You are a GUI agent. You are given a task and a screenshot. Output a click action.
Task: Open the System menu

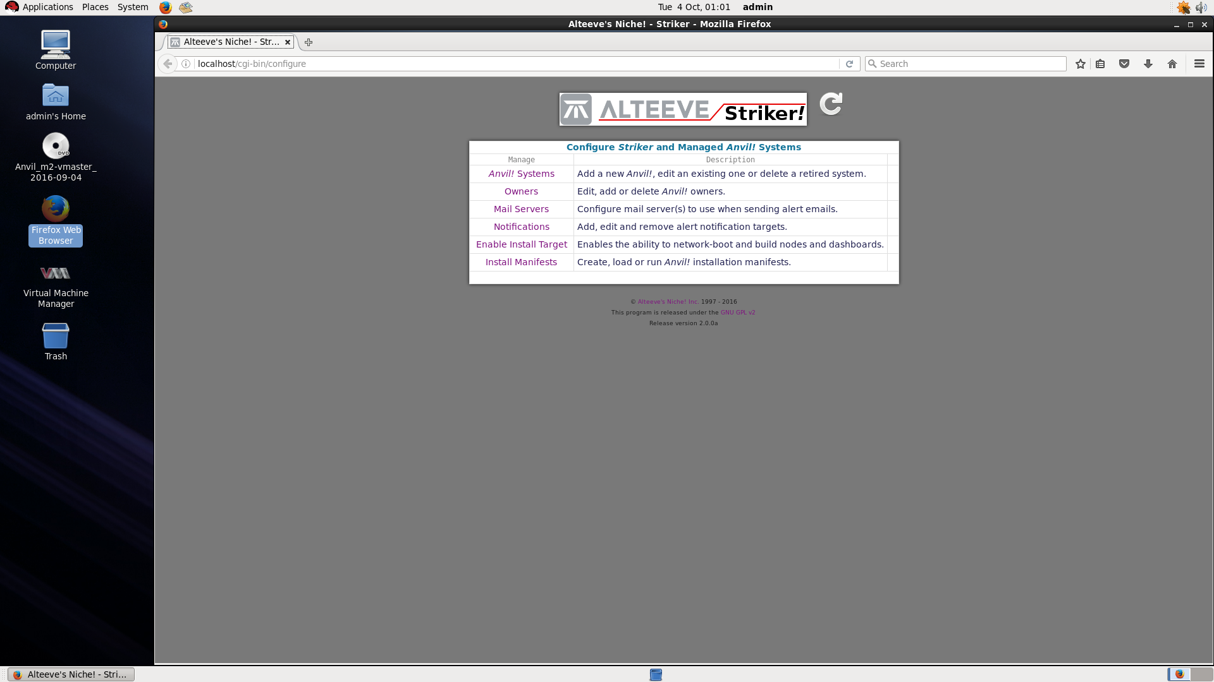[133, 7]
